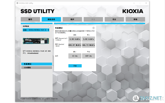This screenshot has height=103, width=165.
Task: Select the KIOXIA-EXCERIA PLUS G2 disk field
Action: [35, 30]
